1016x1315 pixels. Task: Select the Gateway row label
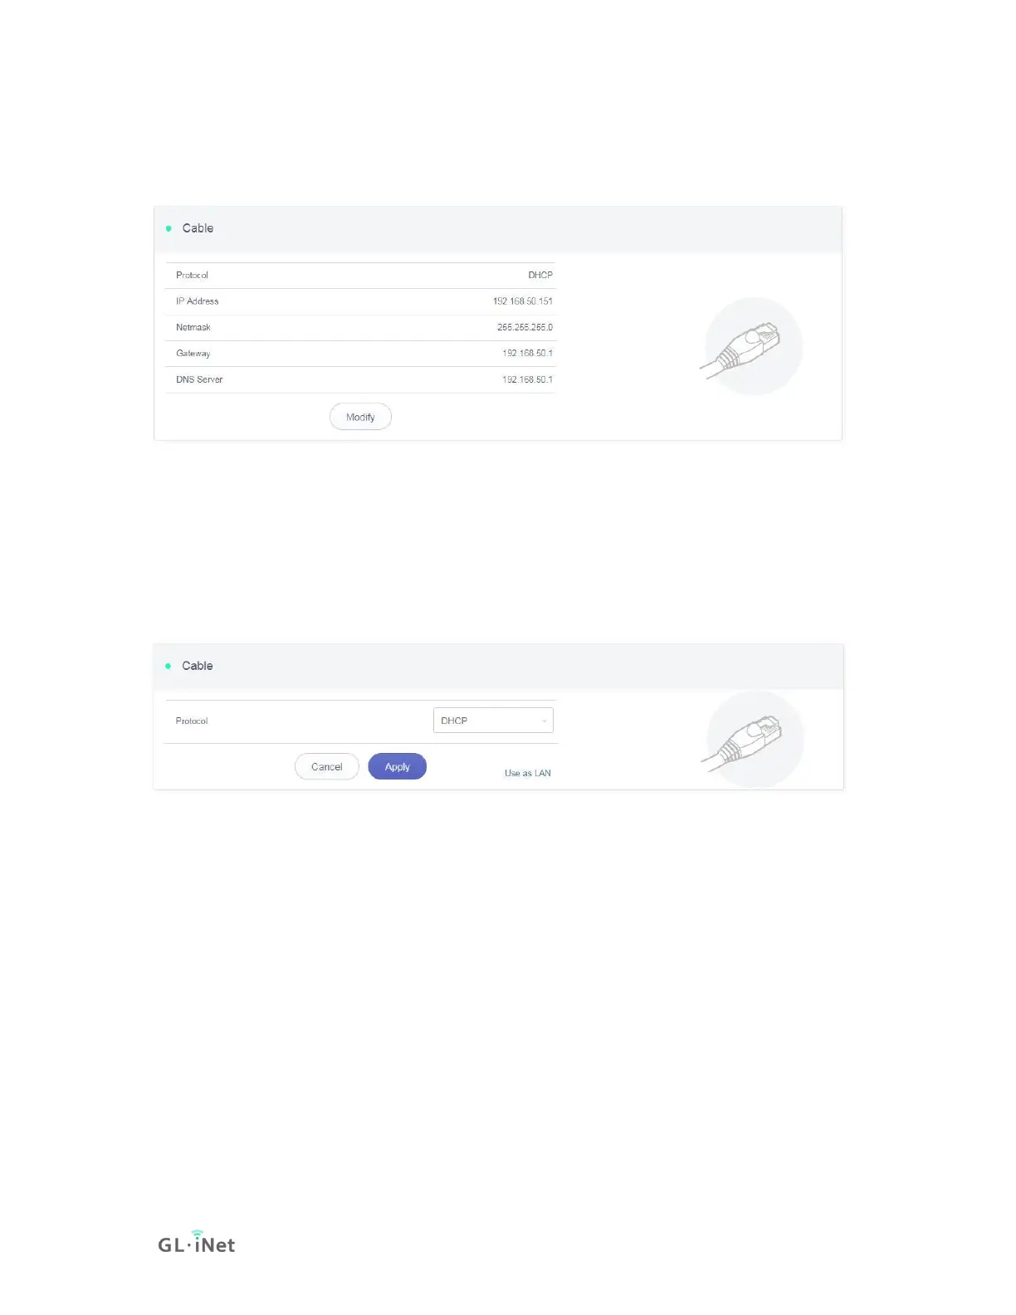pos(193,354)
